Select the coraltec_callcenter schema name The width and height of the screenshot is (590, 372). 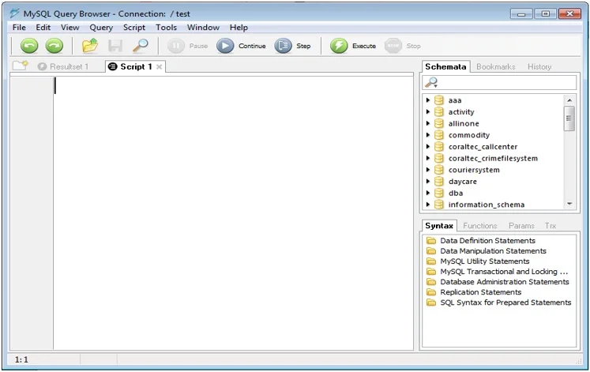(483, 147)
